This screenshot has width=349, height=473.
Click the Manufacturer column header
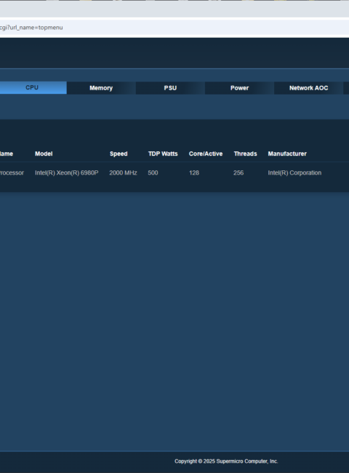pos(287,154)
